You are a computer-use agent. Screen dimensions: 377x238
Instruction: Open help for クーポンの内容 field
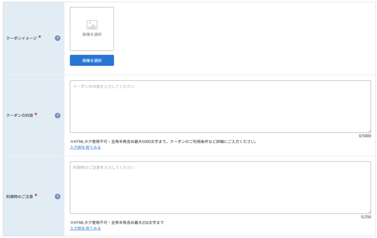click(57, 116)
